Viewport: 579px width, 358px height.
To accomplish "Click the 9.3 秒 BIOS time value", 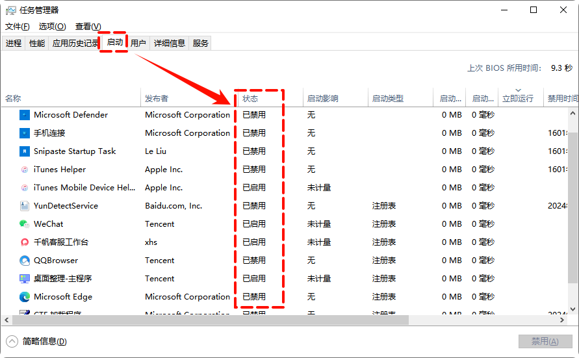I will click(x=561, y=68).
